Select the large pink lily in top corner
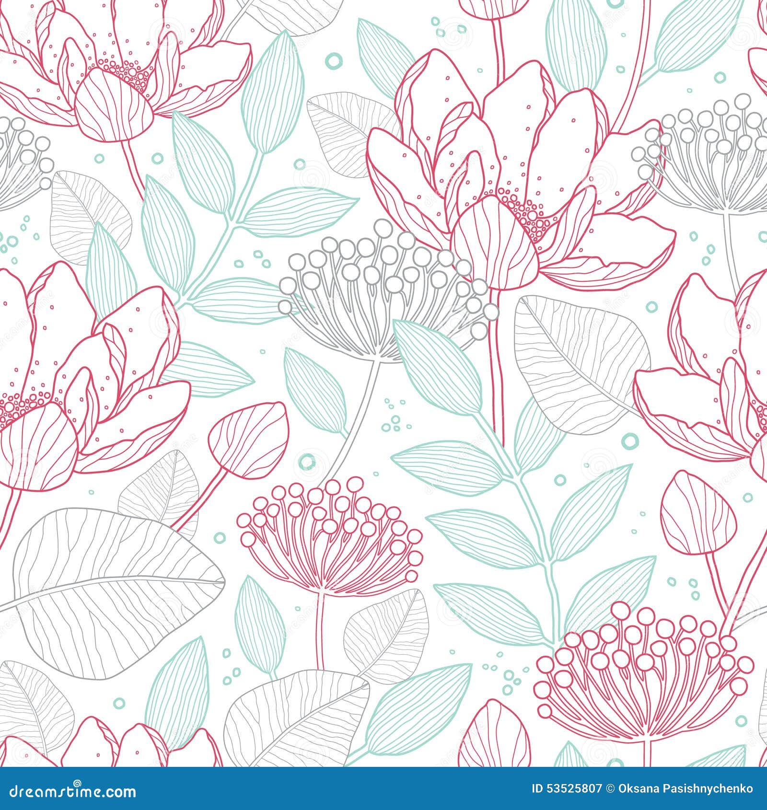The width and height of the screenshot is (767, 810). 110,72
